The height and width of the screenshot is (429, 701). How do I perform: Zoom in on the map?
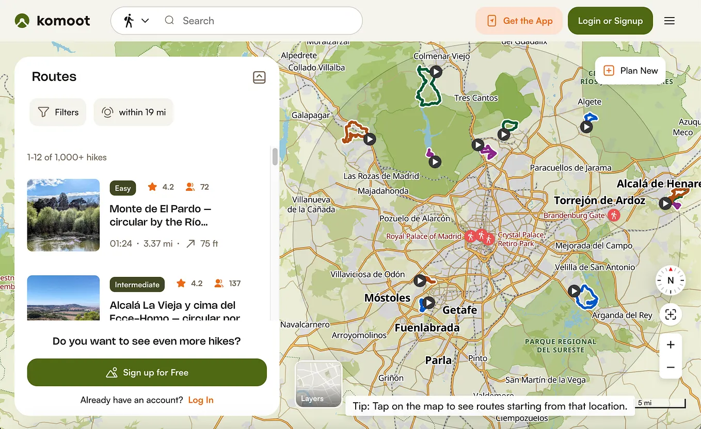671,345
